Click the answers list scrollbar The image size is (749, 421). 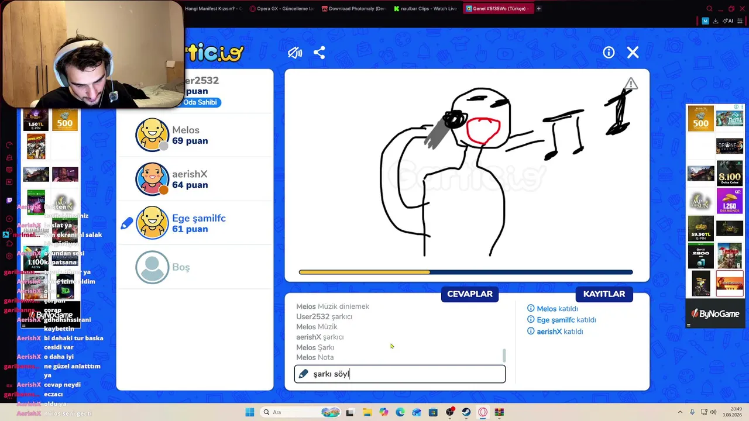[x=504, y=356]
